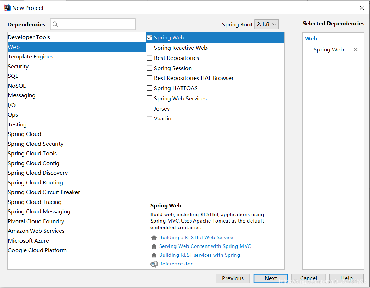This screenshot has height=288, width=370.
Task: Click Web group heading in Selected Dependencies
Action: (x=311, y=39)
